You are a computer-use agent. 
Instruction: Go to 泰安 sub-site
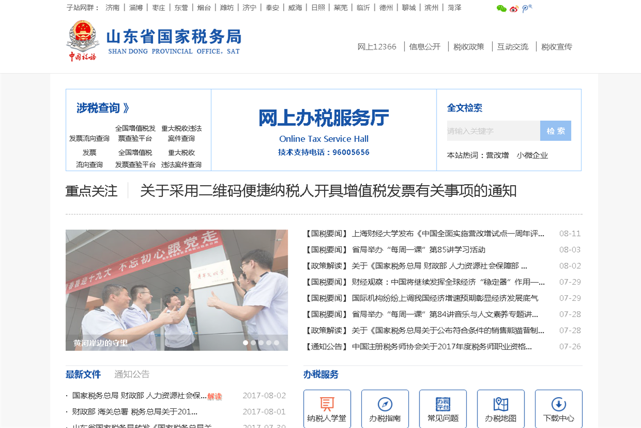273,8
